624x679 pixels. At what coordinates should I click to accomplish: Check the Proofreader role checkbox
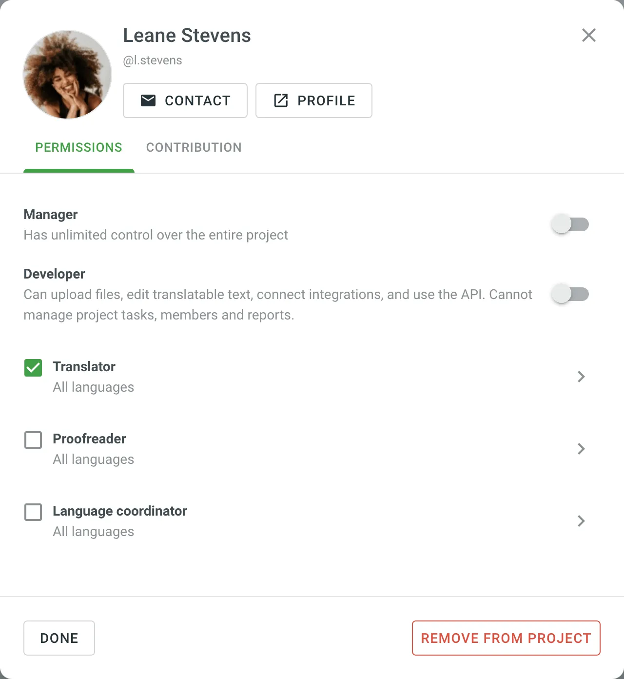tap(33, 440)
